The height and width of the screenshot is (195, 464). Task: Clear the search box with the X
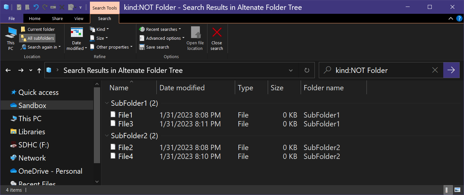pos(435,70)
